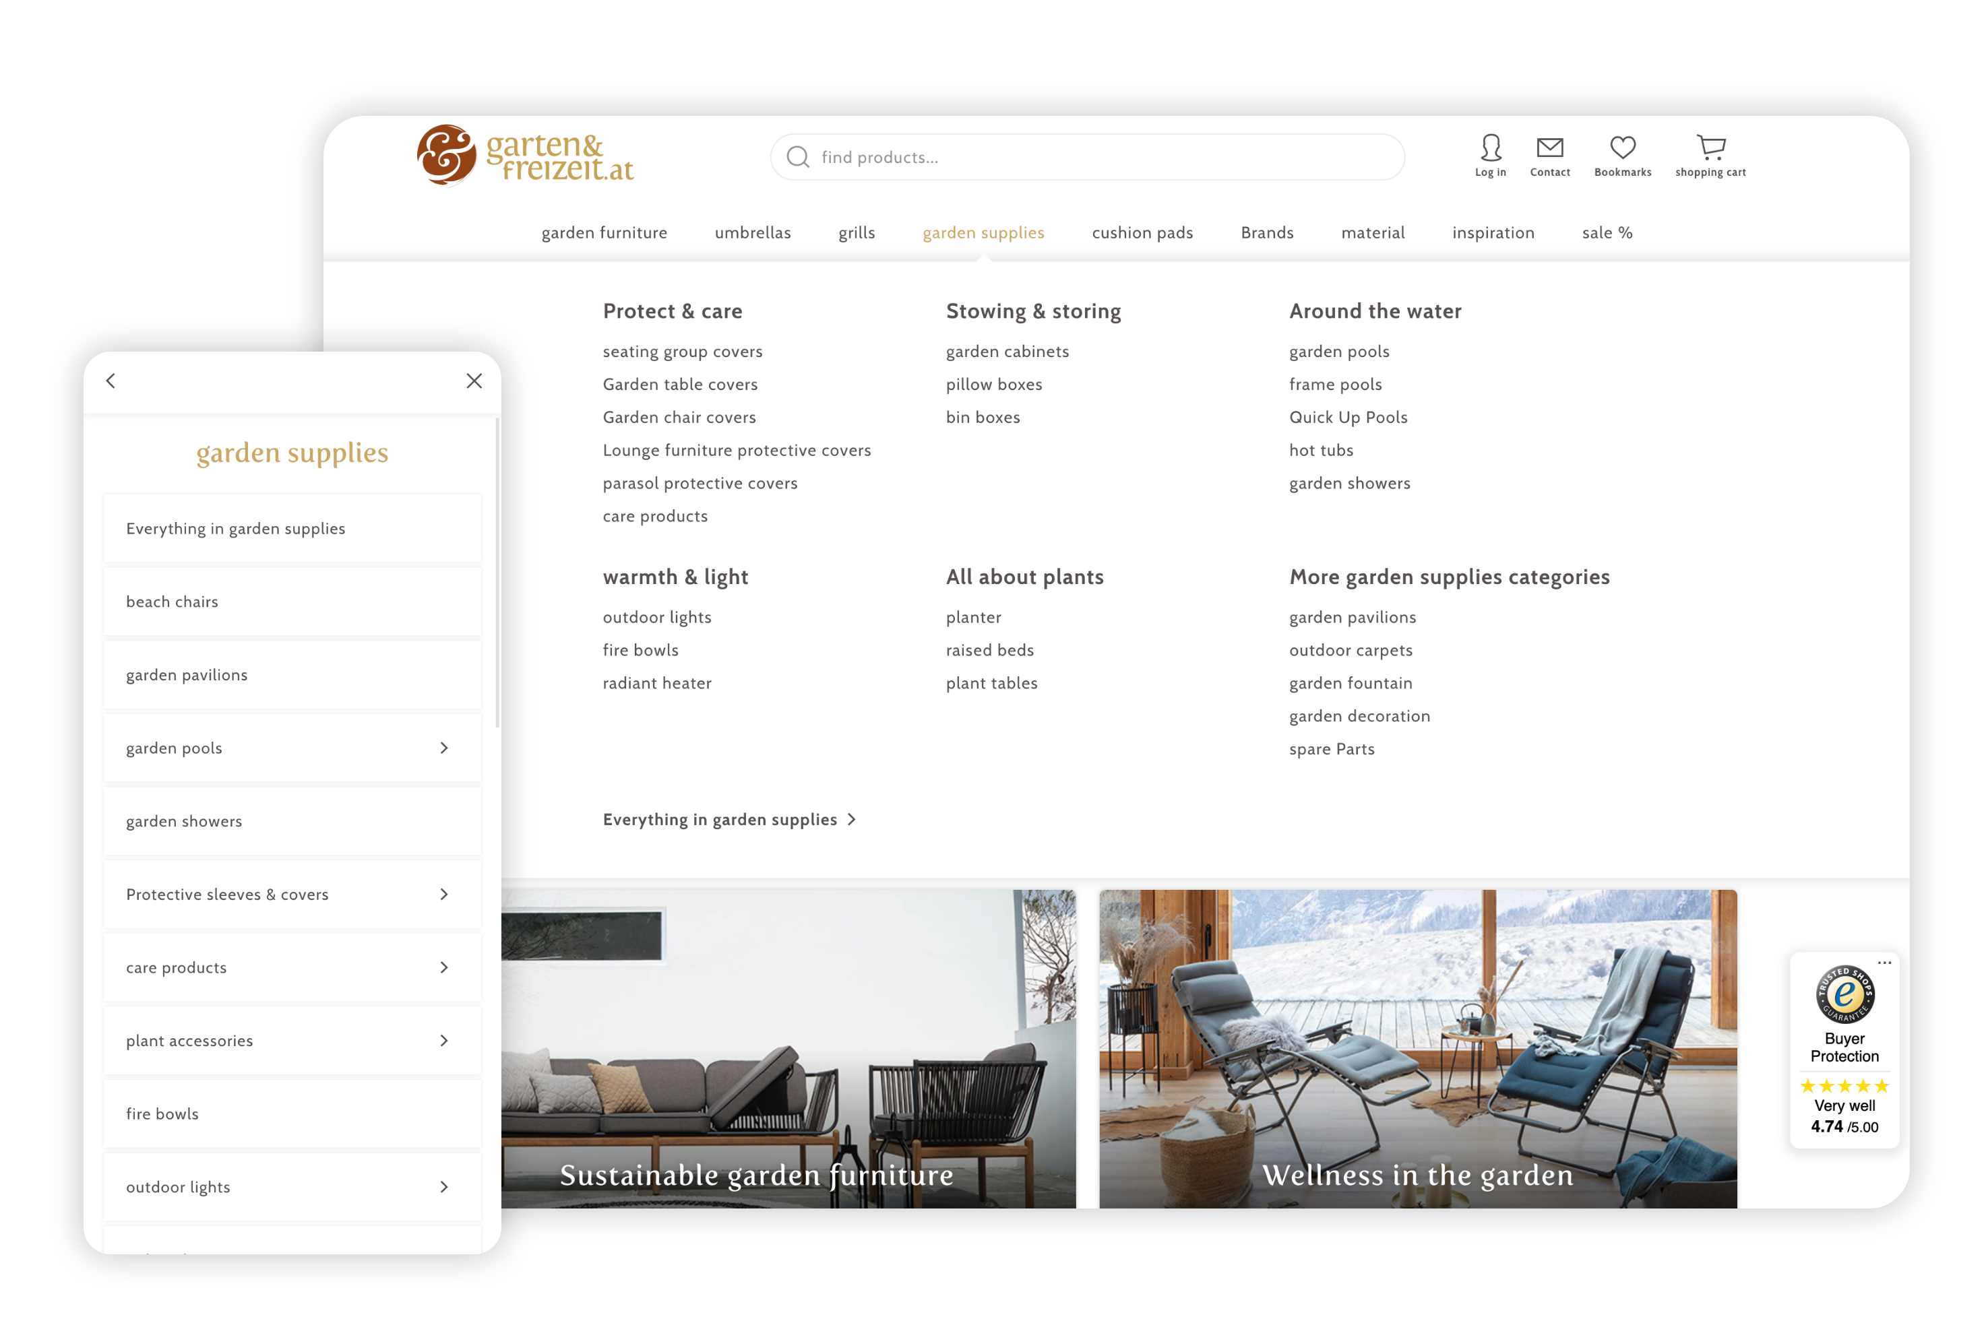This screenshot has width=1984, height=1323.
Task: Expand garden pools submenu chevron
Action: pyautogui.click(x=444, y=748)
